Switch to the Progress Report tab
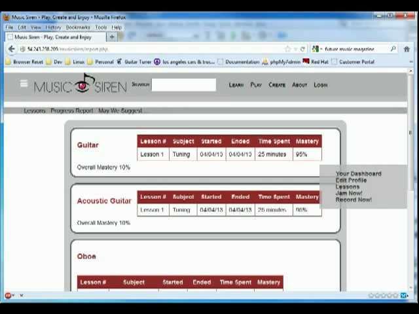The image size is (419, 314). click(72, 111)
